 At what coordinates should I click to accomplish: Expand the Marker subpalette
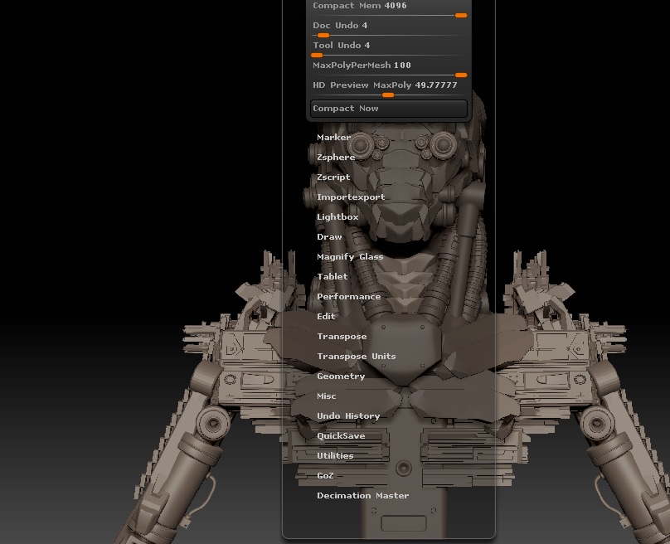[x=334, y=137]
